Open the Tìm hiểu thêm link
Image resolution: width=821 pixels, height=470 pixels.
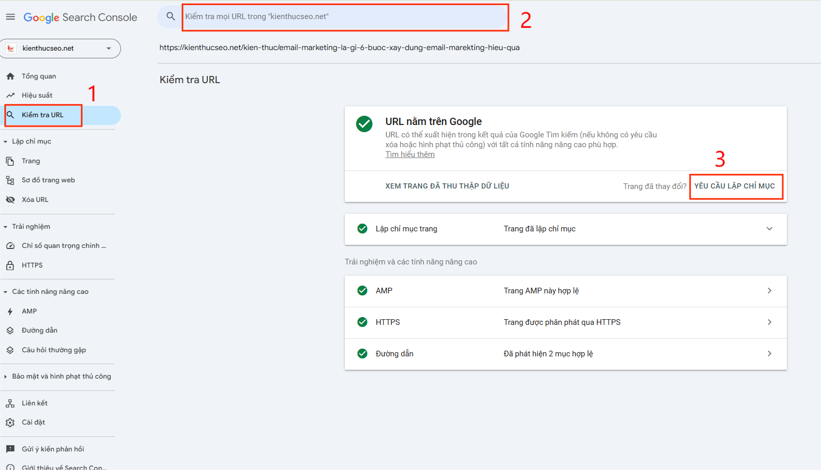tap(410, 154)
